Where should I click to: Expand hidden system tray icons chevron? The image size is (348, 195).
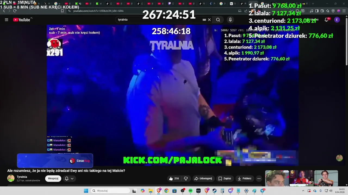pos(303,191)
